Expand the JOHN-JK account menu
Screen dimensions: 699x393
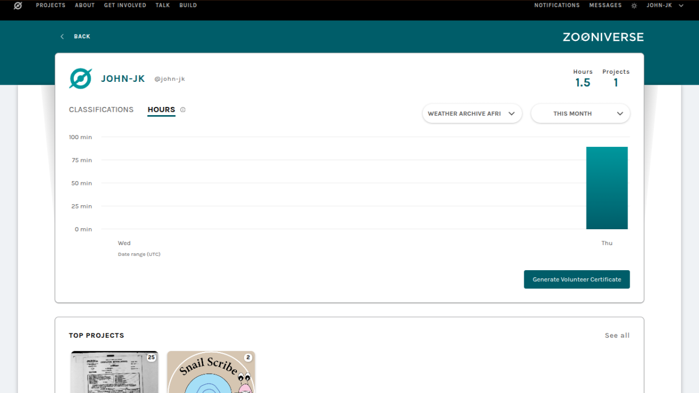coord(665,5)
